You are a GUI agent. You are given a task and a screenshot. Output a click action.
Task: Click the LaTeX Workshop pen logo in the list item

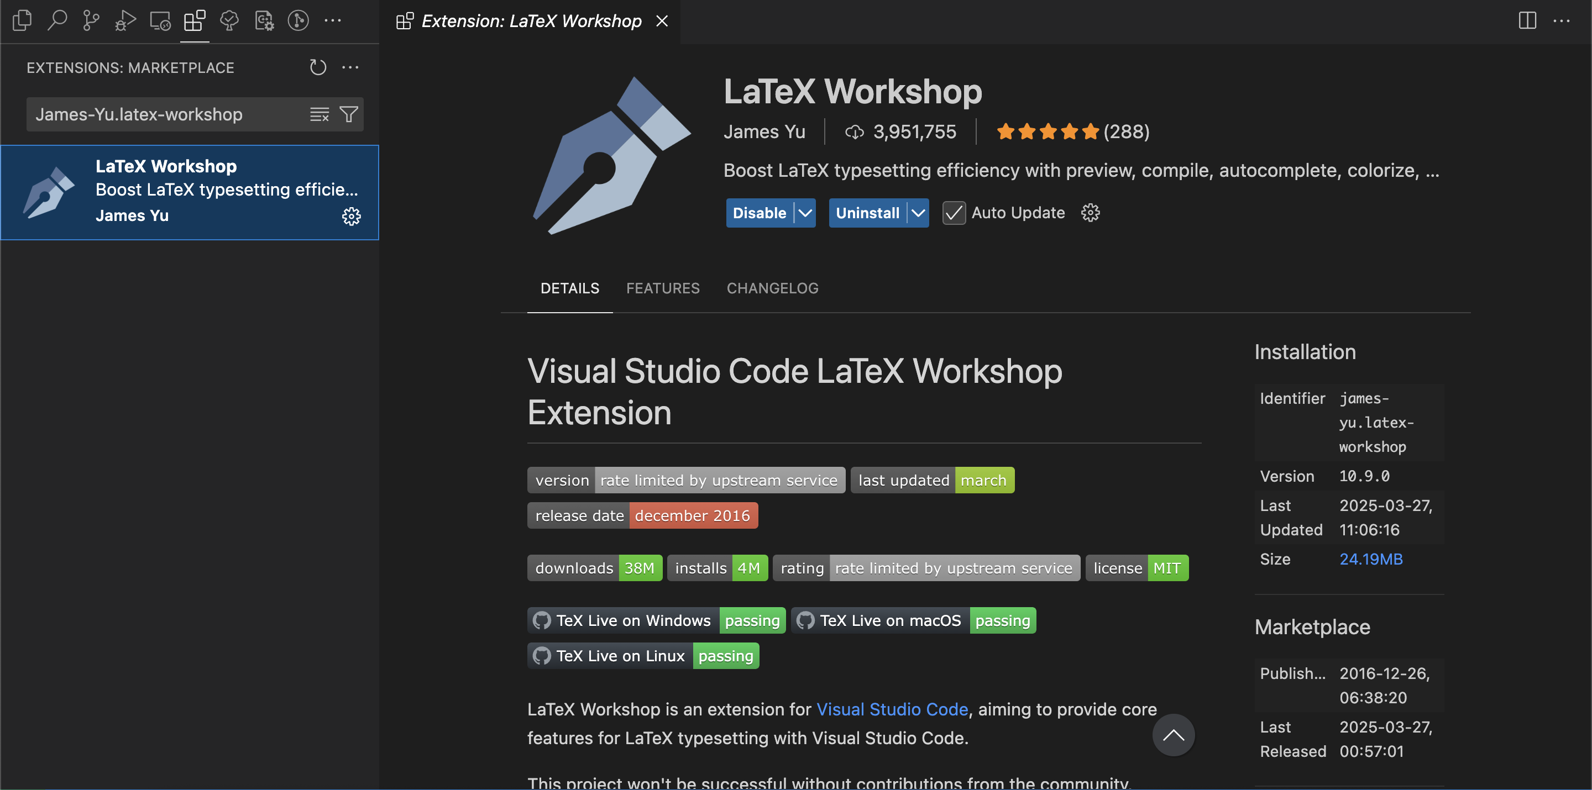pos(48,192)
